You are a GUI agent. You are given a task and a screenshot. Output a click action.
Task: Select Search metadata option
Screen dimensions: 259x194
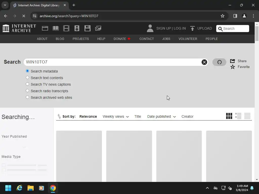pyautogui.click(x=27, y=71)
